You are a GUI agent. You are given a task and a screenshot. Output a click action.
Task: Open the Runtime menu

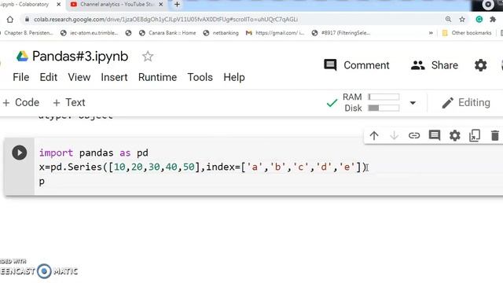coord(157,77)
